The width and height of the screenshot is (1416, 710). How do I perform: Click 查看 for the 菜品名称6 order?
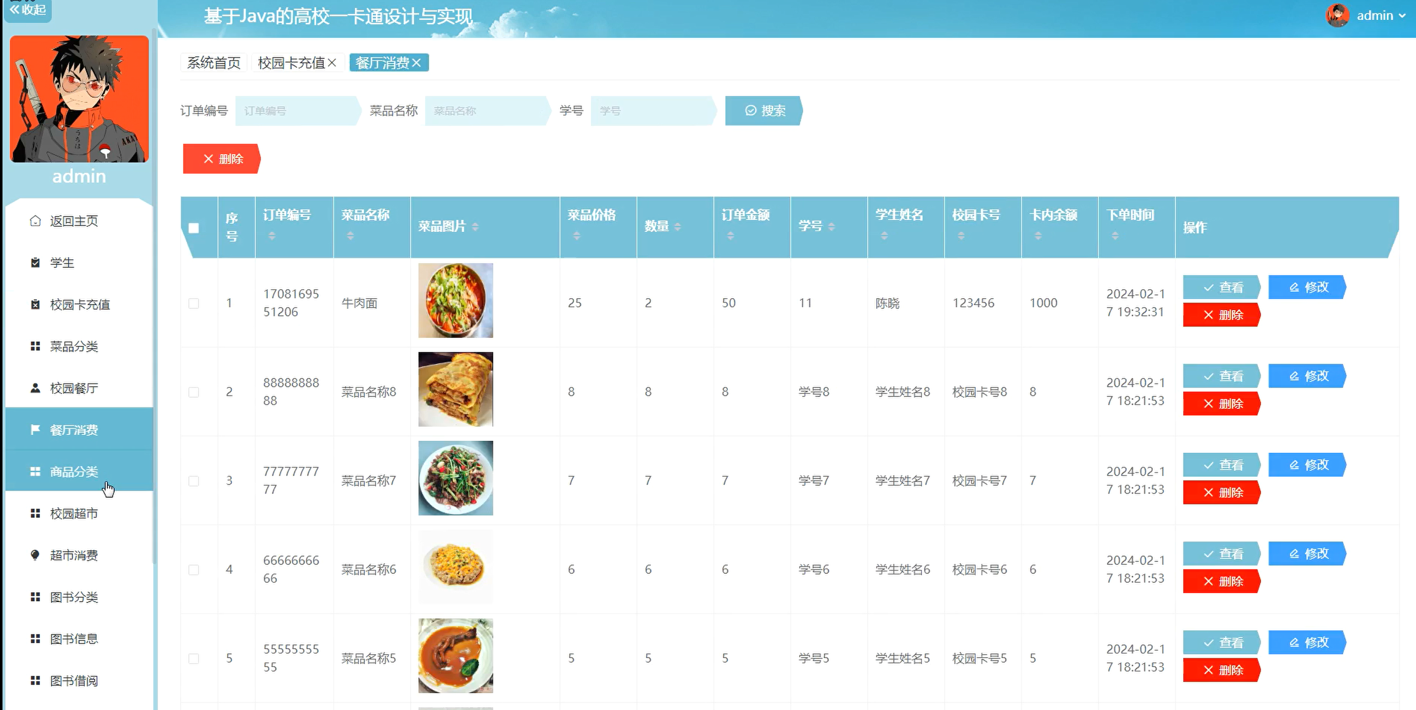(x=1222, y=553)
